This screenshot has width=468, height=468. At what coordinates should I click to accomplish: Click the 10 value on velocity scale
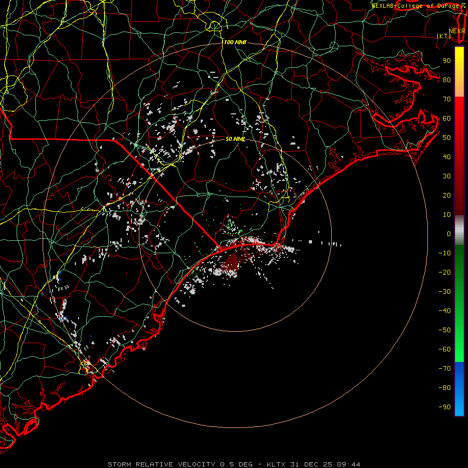click(x=447, y=215)
